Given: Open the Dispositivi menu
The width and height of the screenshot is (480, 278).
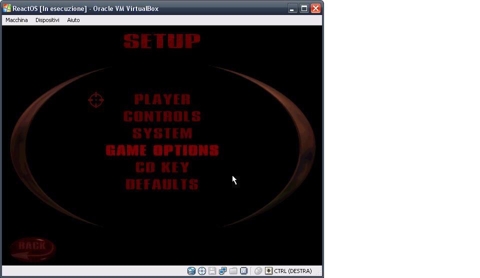Looking at the screenshot, I should tap(47, 20).
